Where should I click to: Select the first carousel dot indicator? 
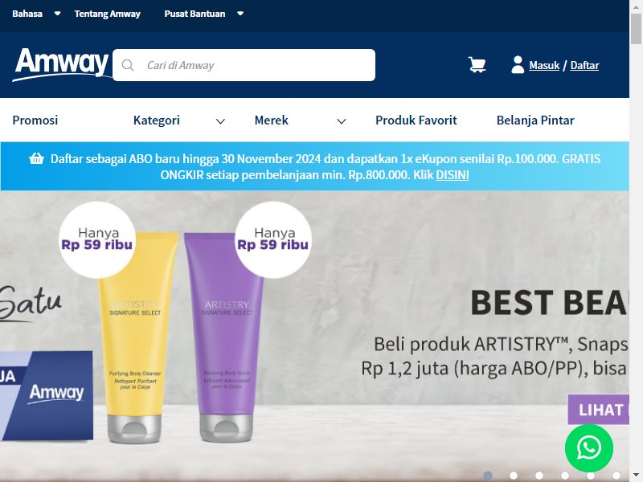coord(488,475)
